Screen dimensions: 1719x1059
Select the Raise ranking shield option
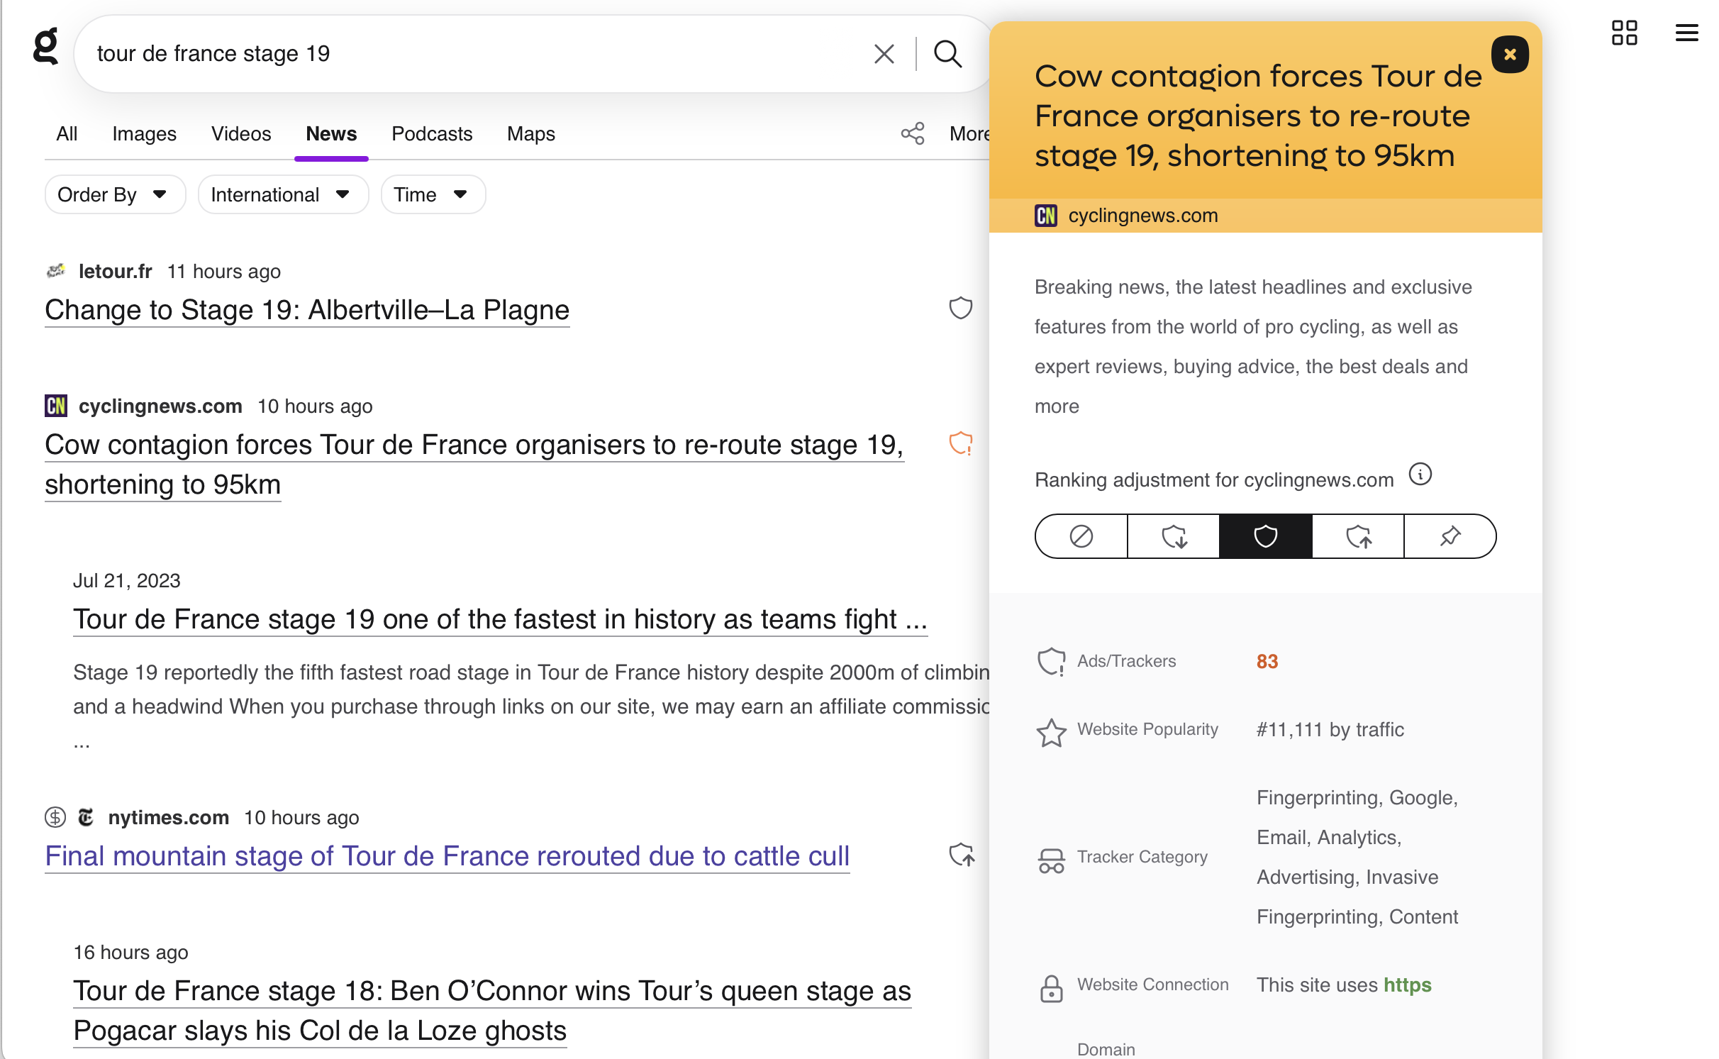click(1358, 536)
